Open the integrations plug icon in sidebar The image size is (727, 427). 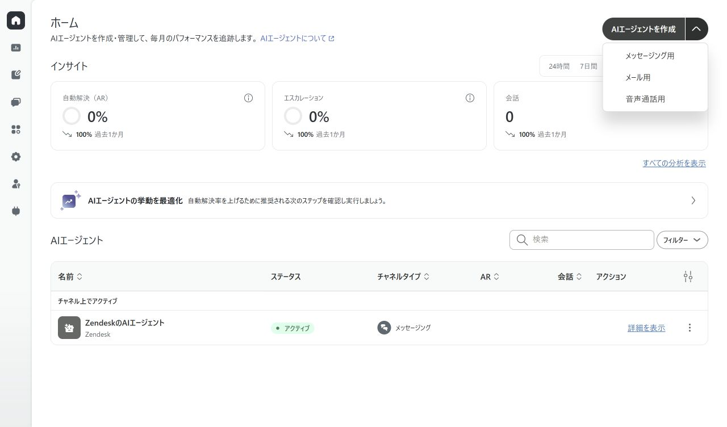click(x=16, y=211)
